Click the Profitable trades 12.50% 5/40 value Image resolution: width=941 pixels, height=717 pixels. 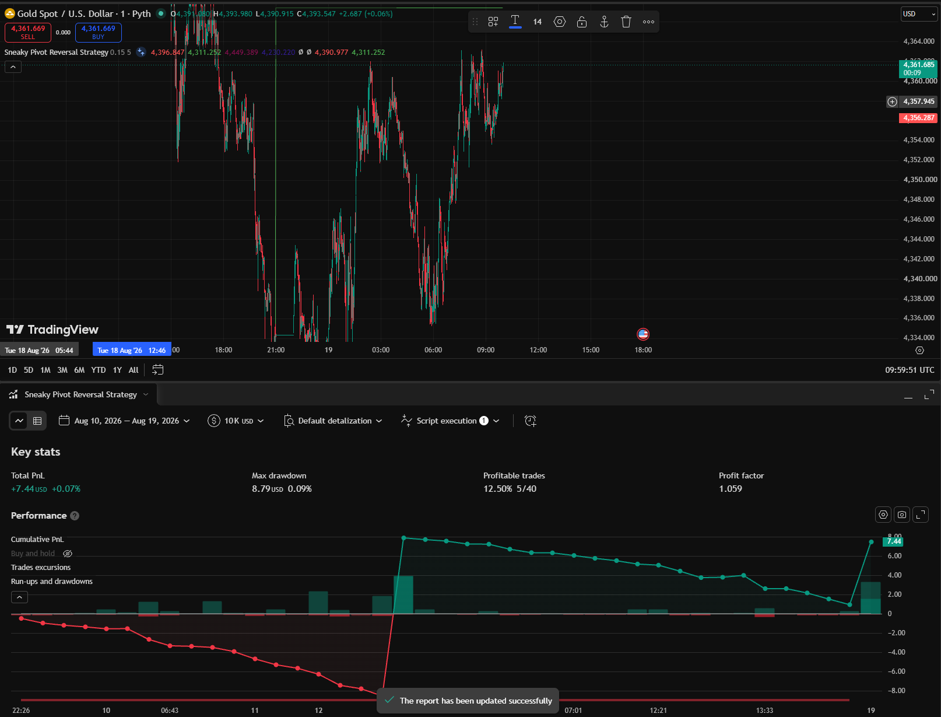(x=510, y=489)
